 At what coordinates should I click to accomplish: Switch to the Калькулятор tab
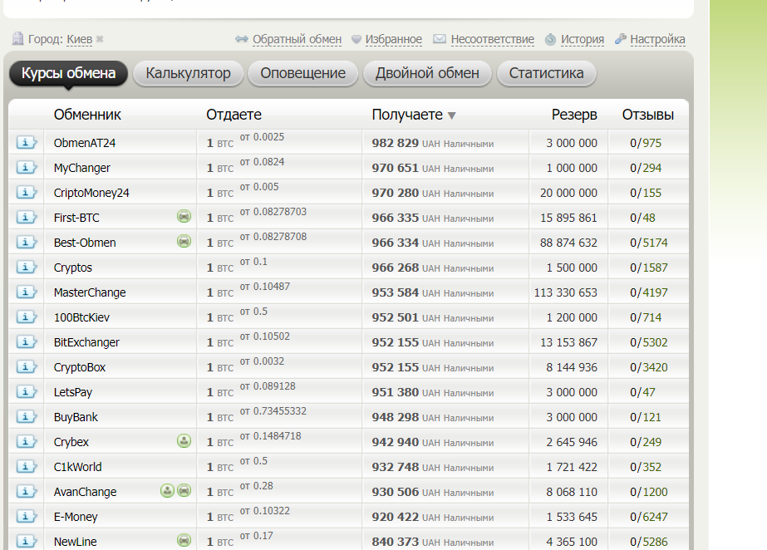point(188,73)
